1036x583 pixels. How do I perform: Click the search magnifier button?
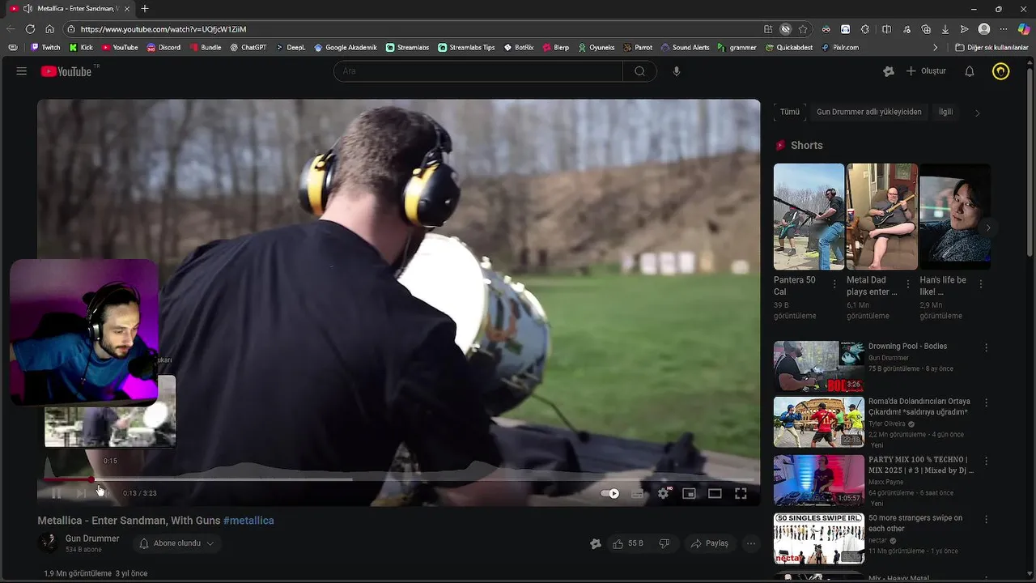639,71
